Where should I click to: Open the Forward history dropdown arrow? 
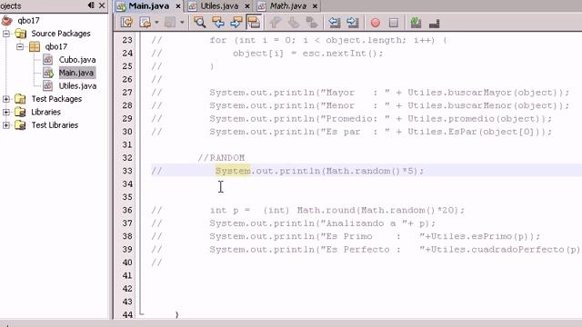pos(182,23)
